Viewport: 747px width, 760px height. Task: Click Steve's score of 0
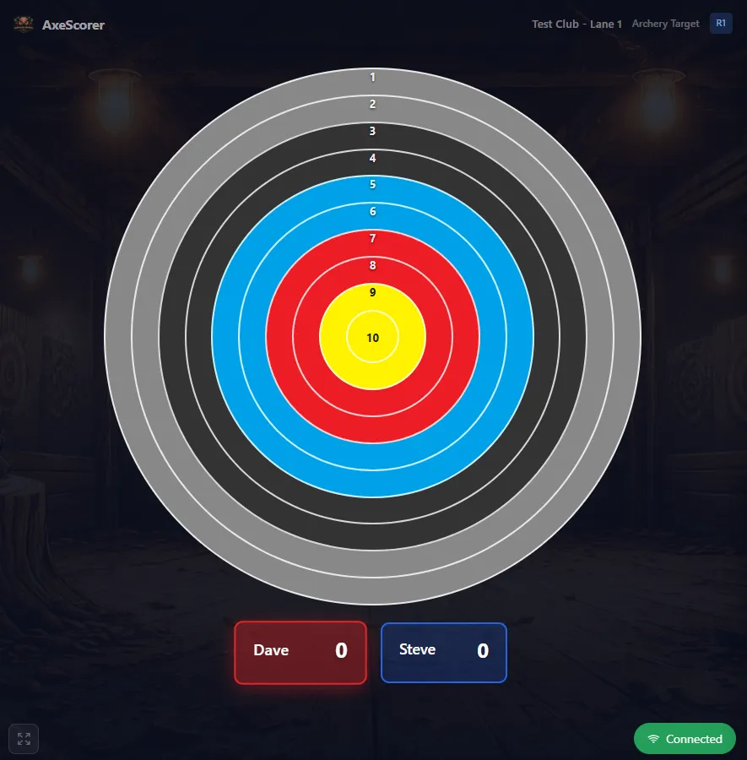click(x=482, y=650)
